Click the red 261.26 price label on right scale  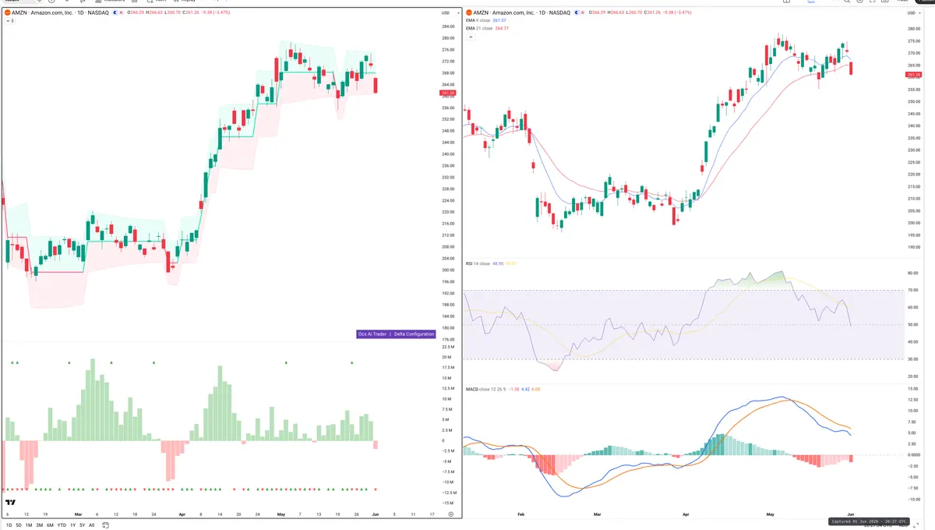pyautogui.click(x=913, y=75)
